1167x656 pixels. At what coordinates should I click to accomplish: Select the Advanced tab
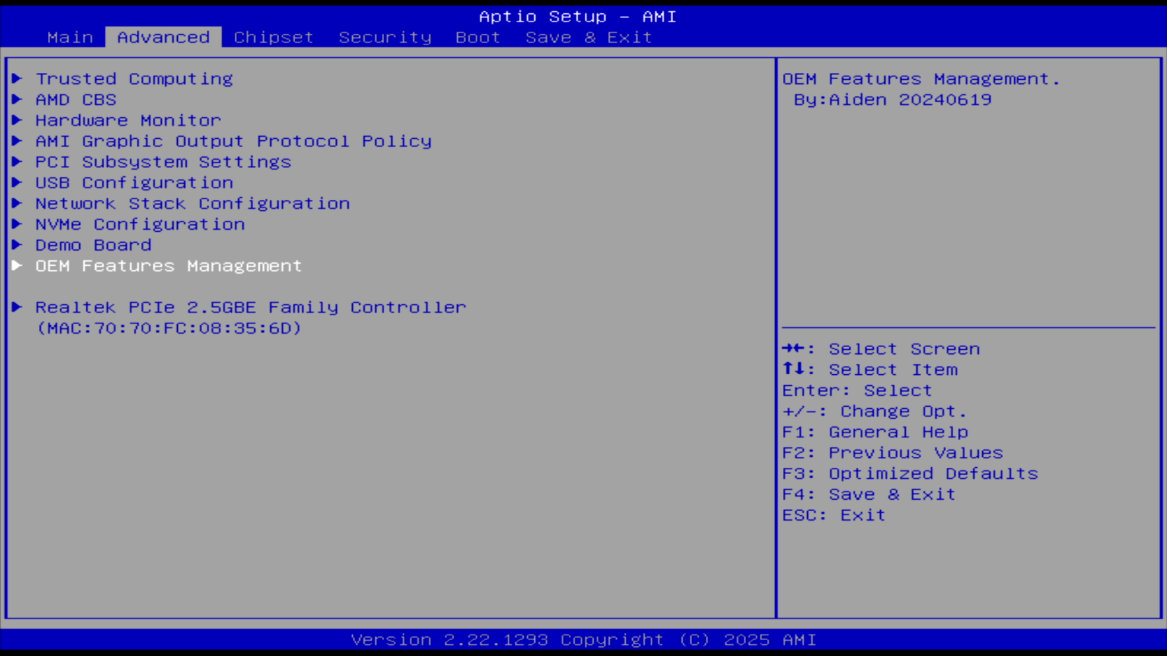pyautogui.click(x=163, y=37)
